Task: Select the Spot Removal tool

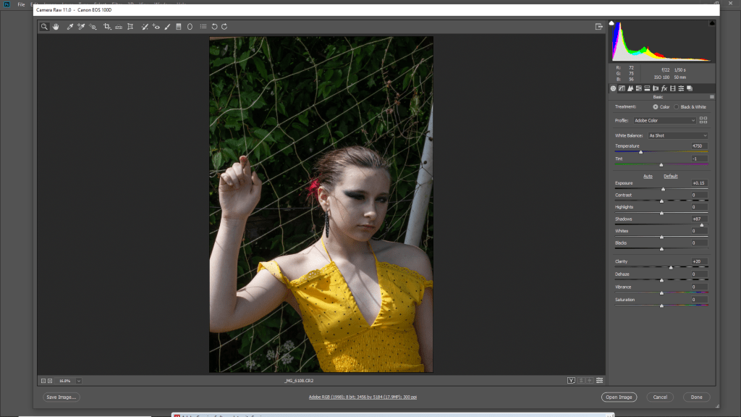Action: 144,27
